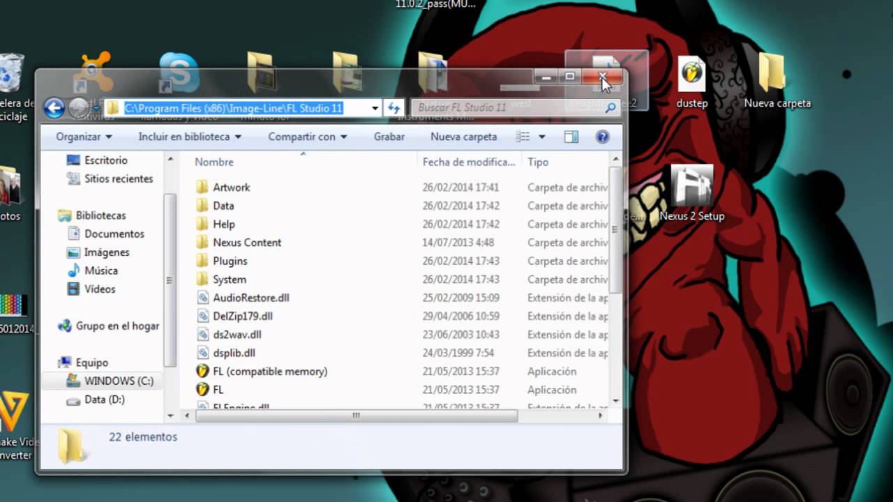893x502 pixels.
Task: Select the Nexus Content folder
Action: (x=247, y=243)
